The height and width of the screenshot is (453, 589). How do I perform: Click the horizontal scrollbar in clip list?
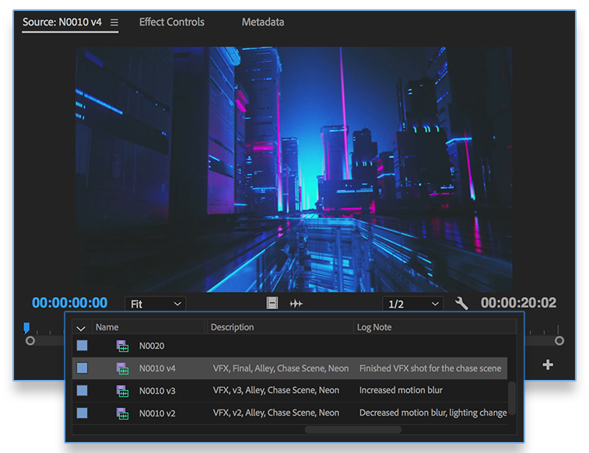click(353, 430)
